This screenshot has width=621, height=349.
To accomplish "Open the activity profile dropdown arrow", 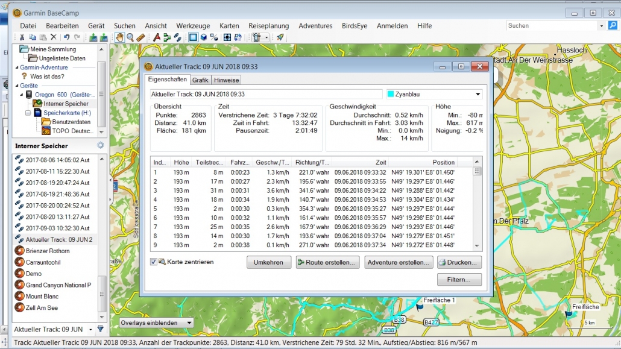I will pos(266,37).
